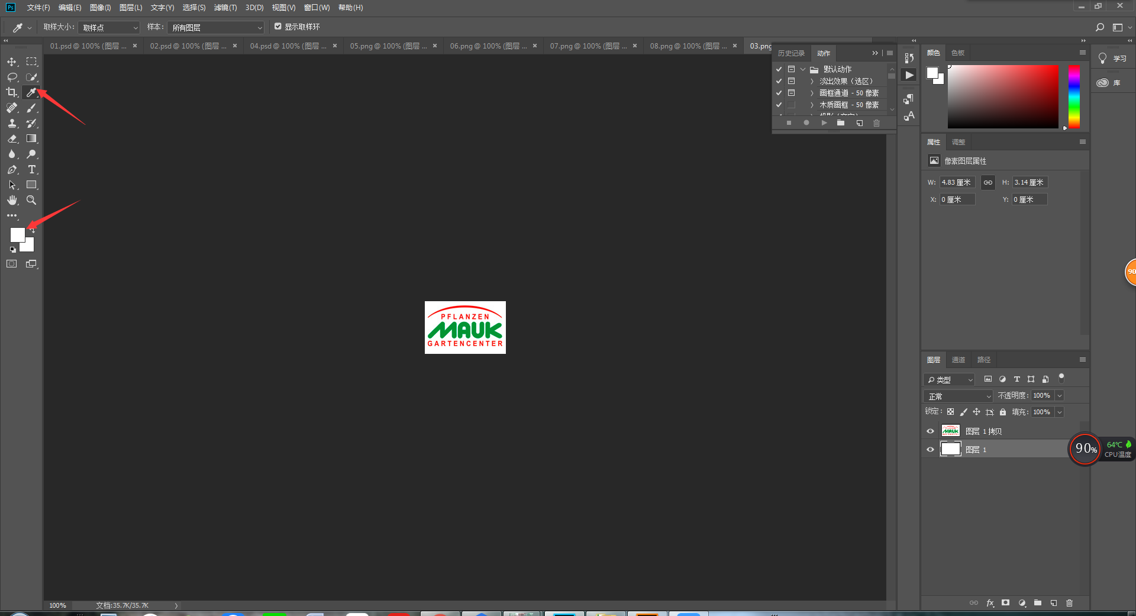The height and width of the screenshot is (616, 1136).
Task: Open the layer filter 类型 dropdown
Action: (949, 379)
